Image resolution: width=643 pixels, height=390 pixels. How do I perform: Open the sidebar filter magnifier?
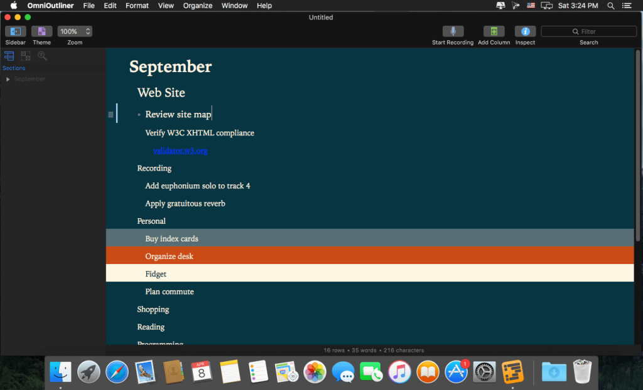coord(42,55)
